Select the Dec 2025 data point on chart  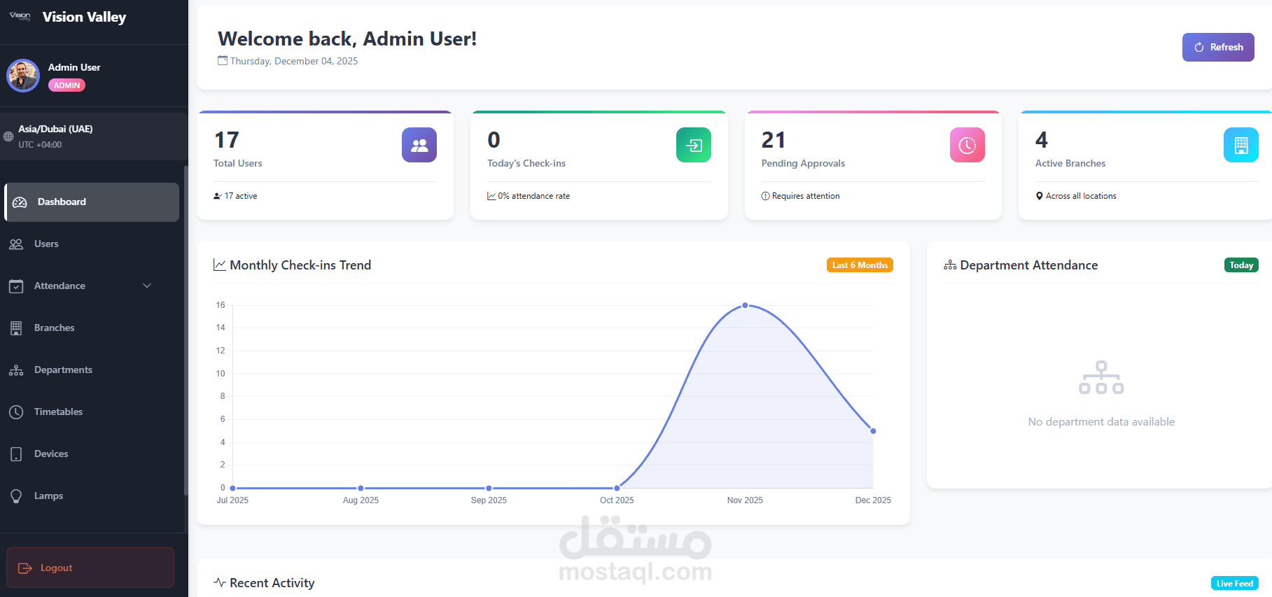pos(873,431)
